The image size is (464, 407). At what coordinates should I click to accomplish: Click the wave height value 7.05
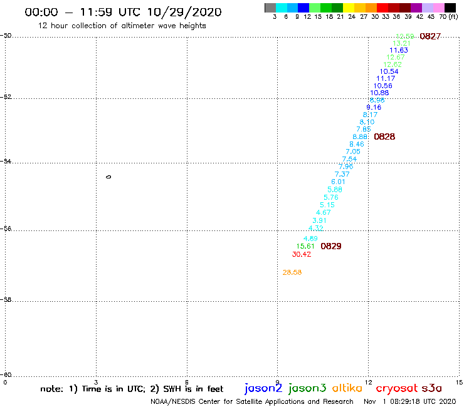pyautogui.click(x=353, y=152)
